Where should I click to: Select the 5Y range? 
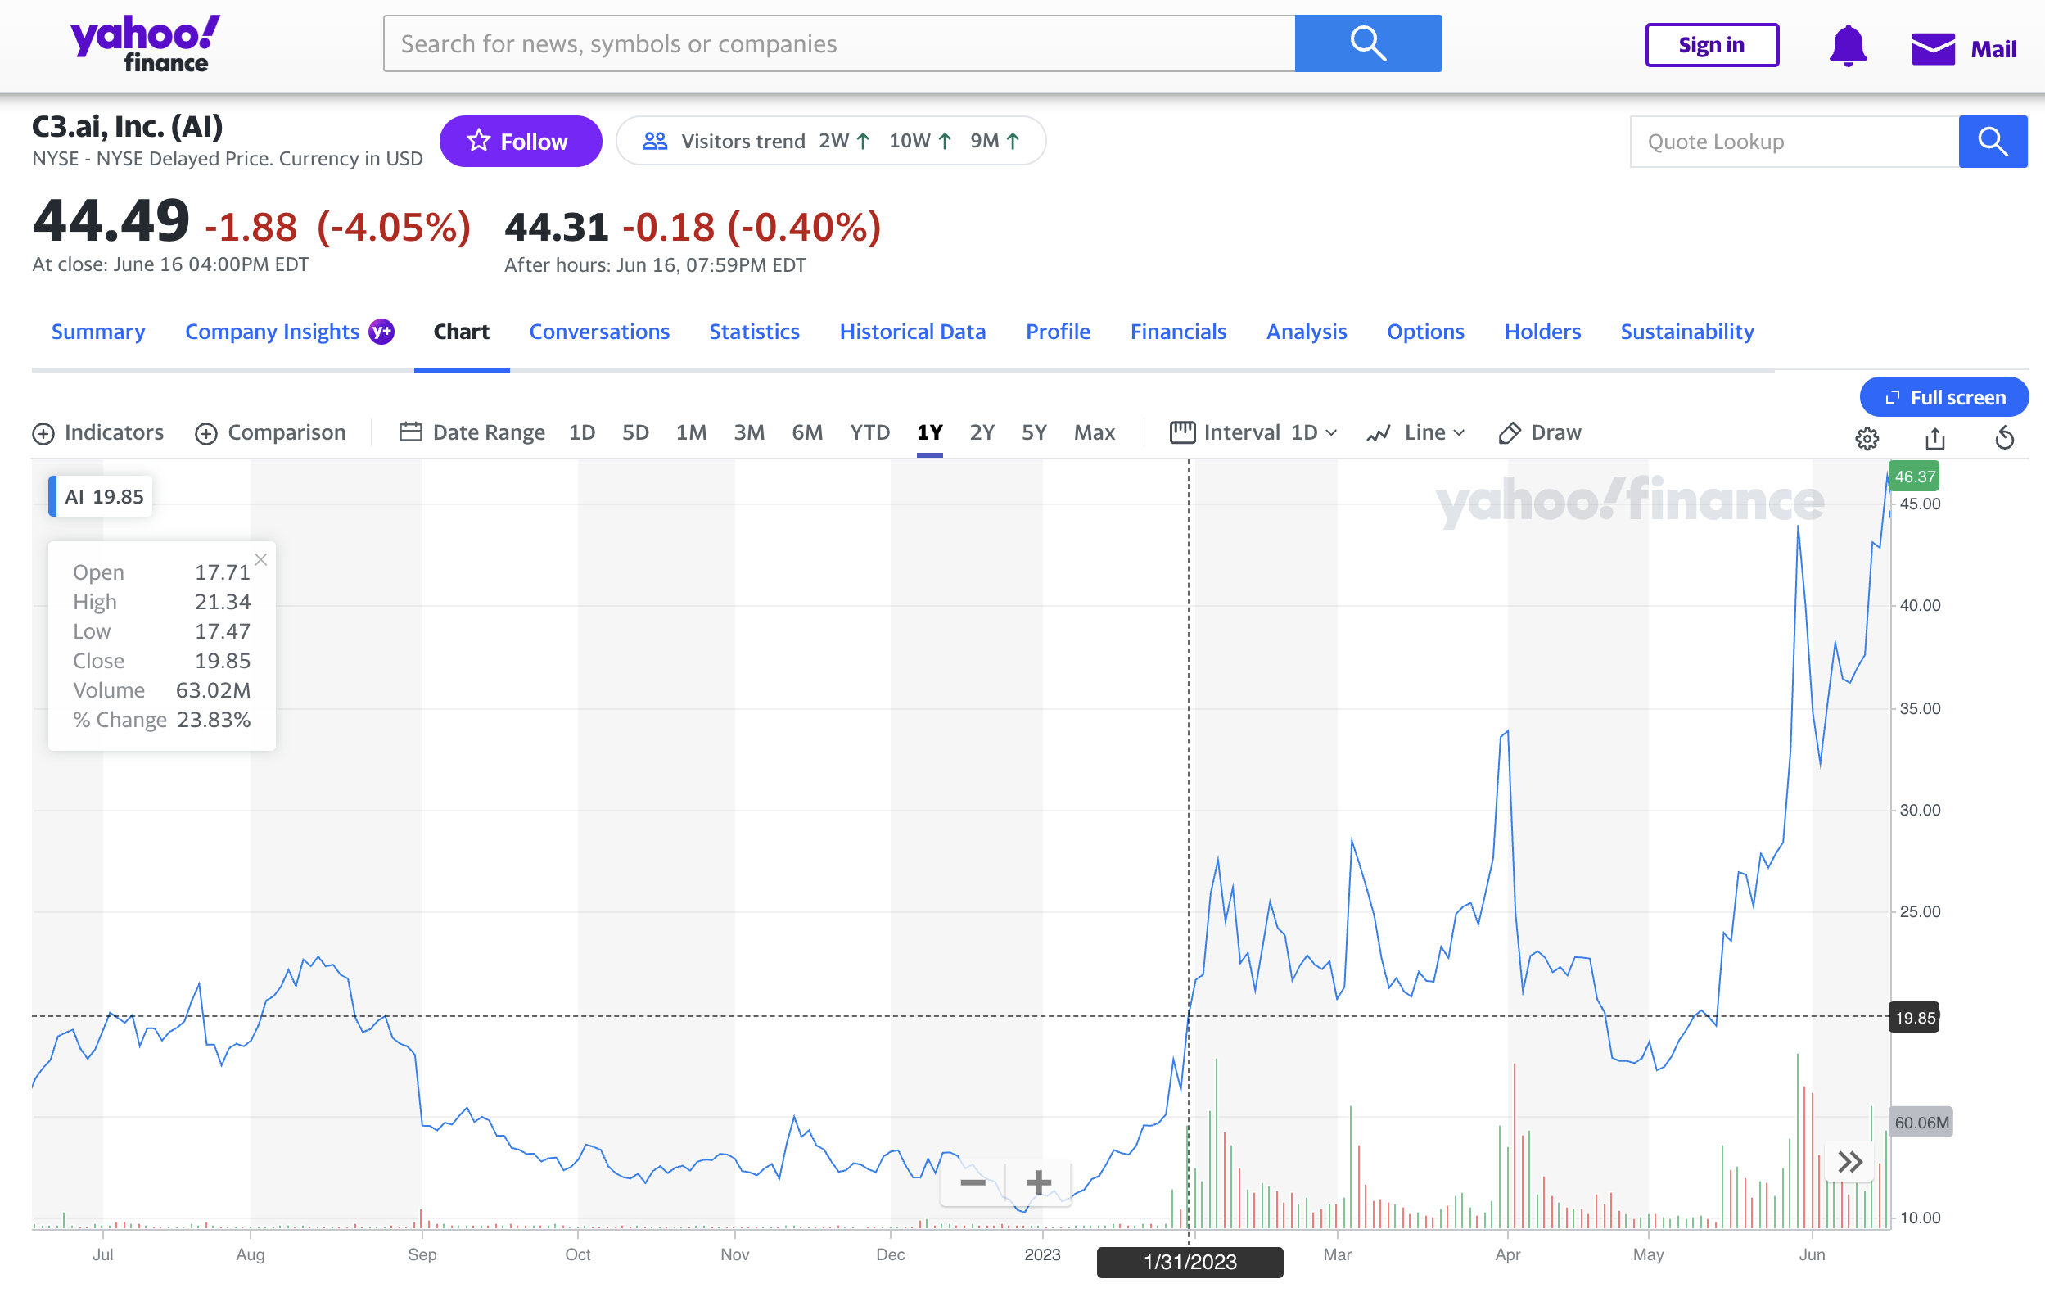click(1033, 432)
